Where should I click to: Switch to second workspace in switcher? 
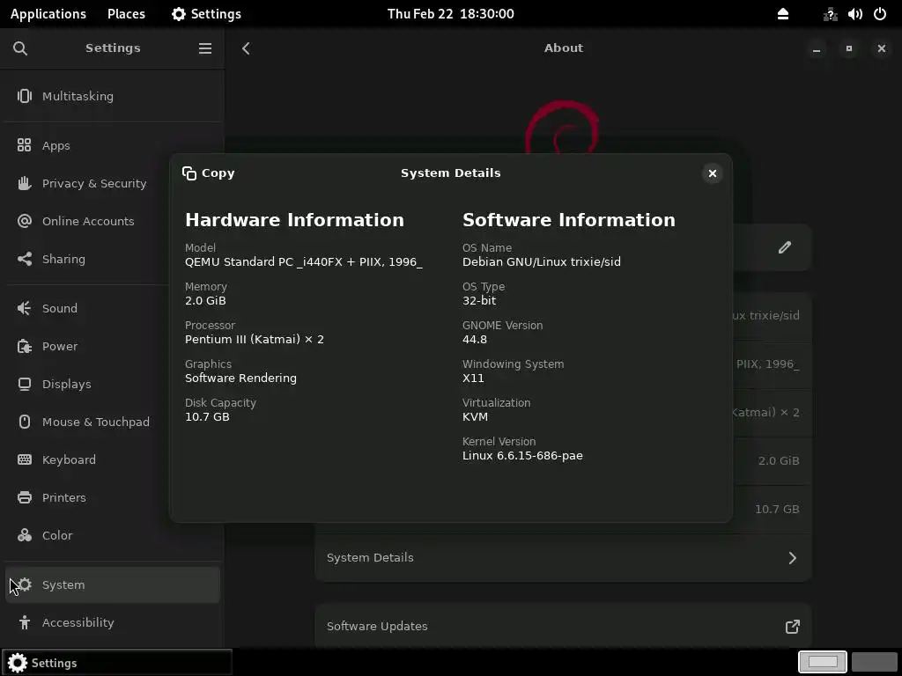tap(874, 662)
